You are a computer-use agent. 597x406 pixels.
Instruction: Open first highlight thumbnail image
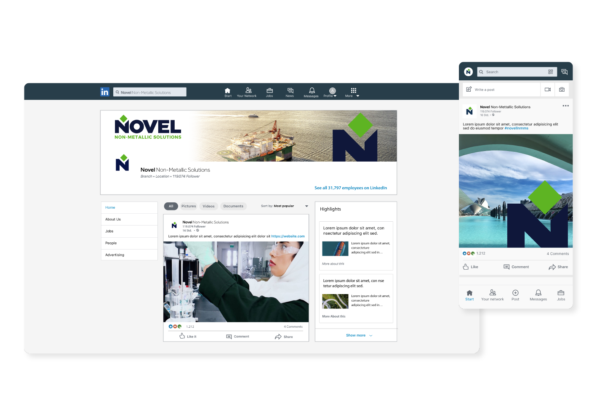335,249
